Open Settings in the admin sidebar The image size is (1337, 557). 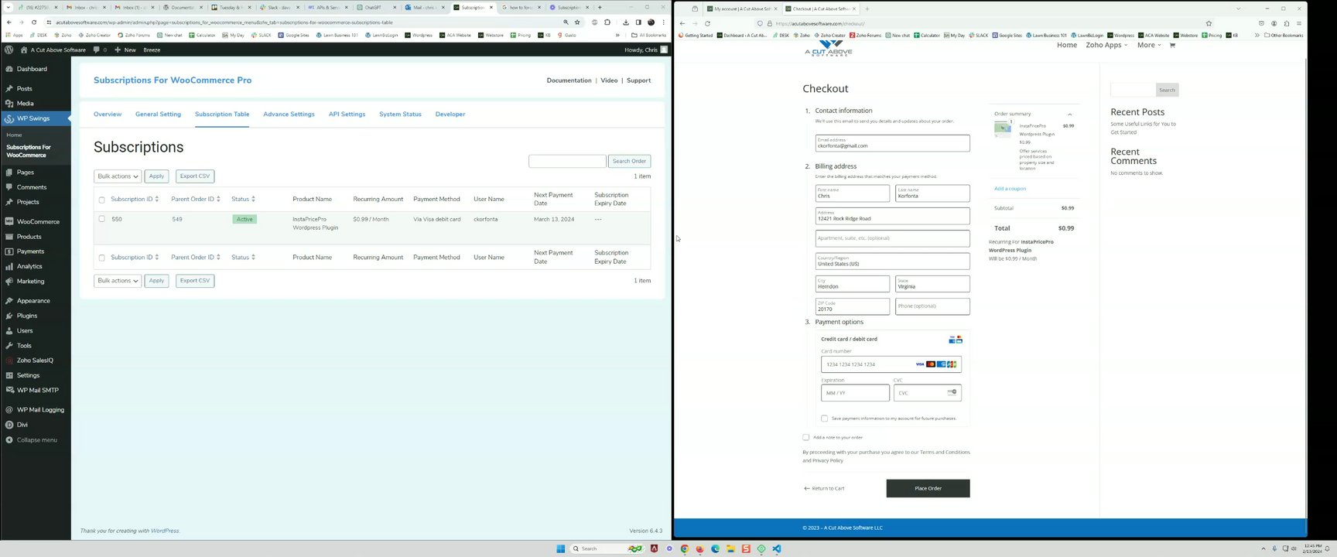coord(28,375)
